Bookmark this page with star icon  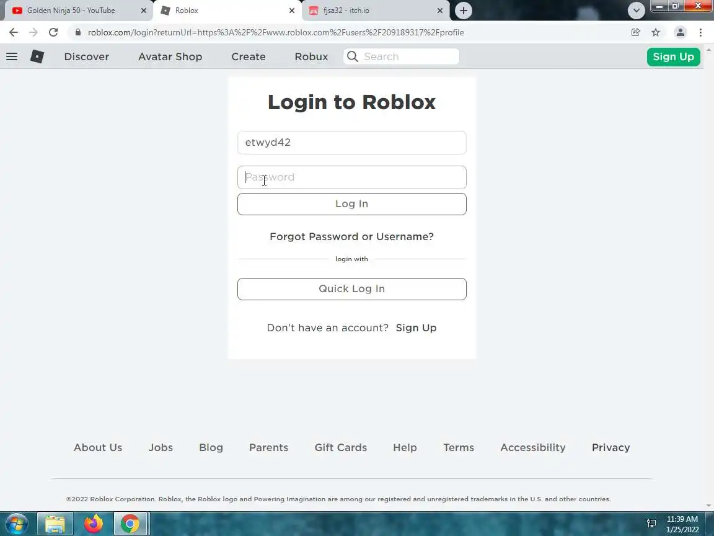point(656,32)
